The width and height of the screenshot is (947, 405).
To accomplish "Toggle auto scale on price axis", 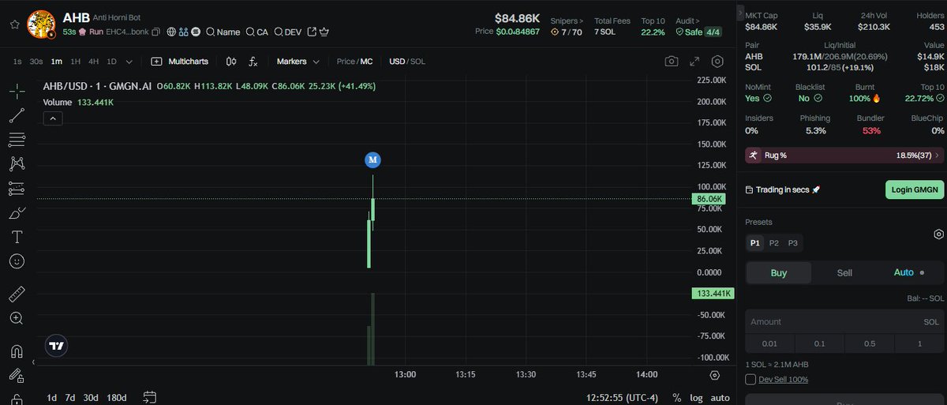I will (720, 397).
